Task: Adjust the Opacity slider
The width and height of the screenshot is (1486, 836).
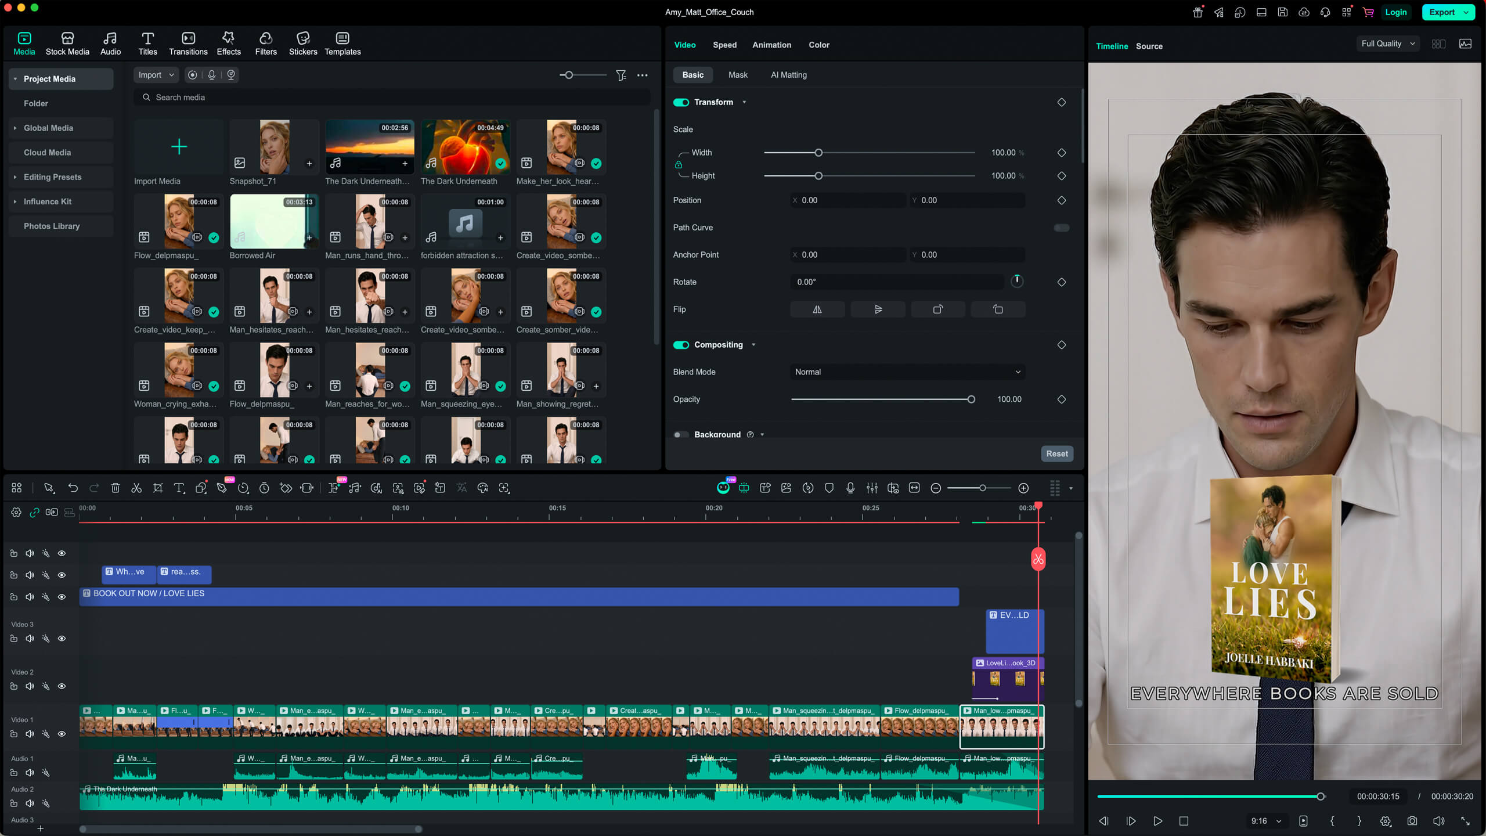Action: [x=971, y=399]
